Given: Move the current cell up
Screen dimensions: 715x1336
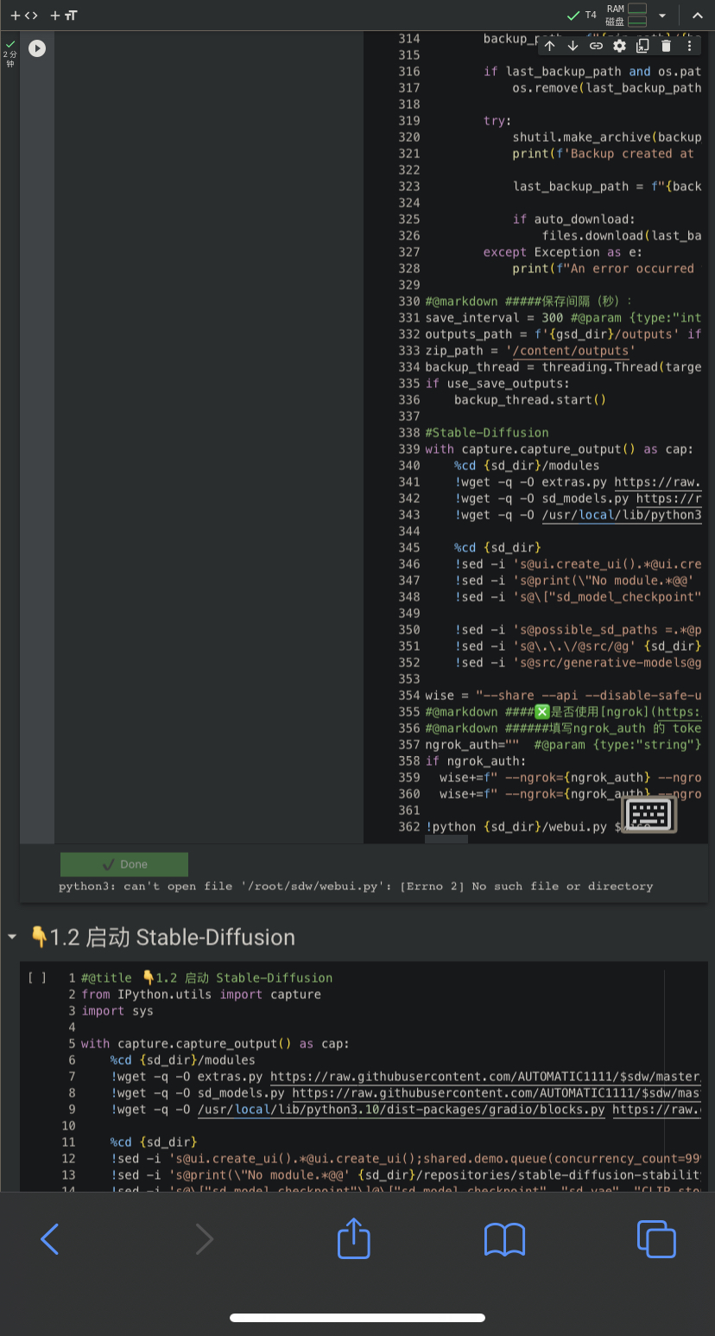Looking at the screenshot, I should tap(550, 45).
